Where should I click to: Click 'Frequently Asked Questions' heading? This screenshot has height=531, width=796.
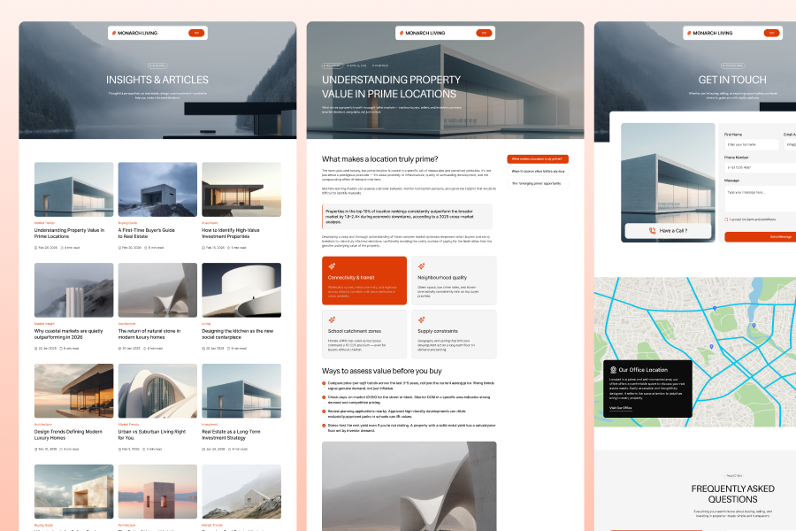pyautogui.click(x=732, y=494)
